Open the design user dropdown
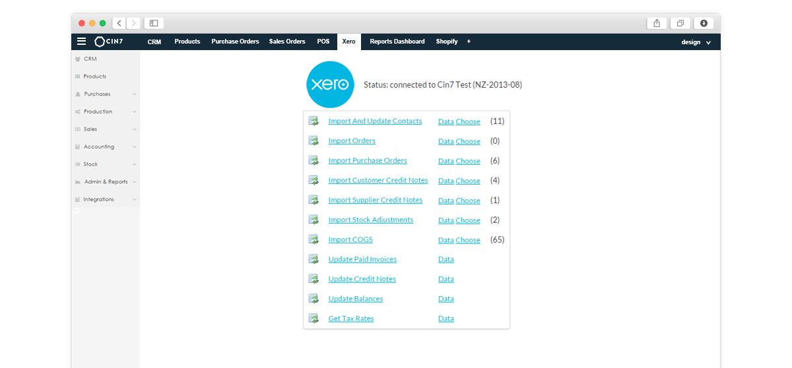 (696, 42)
